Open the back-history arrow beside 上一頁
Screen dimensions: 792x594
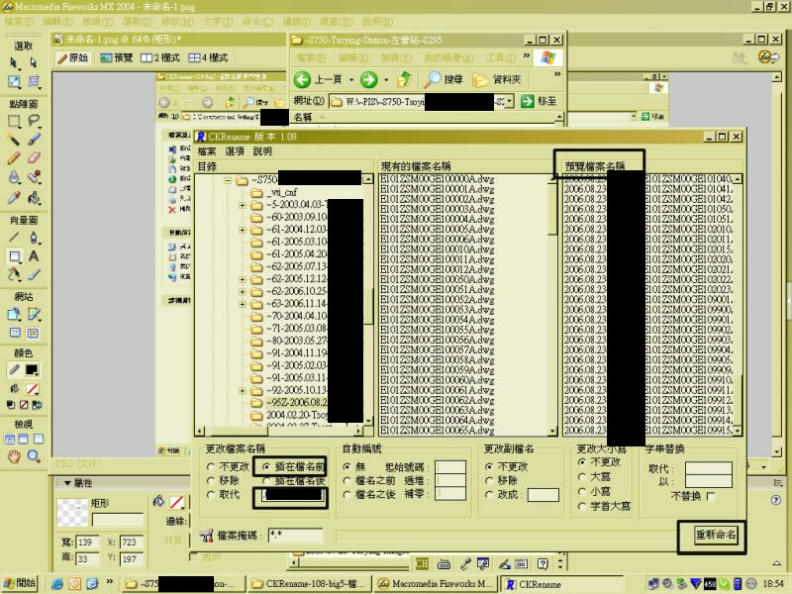pyautogui.click(x=351, y=80)
